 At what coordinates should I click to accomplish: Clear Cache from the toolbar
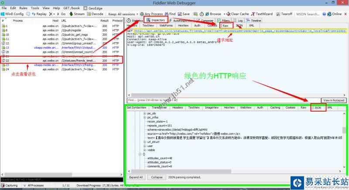[x=238, y=14]
